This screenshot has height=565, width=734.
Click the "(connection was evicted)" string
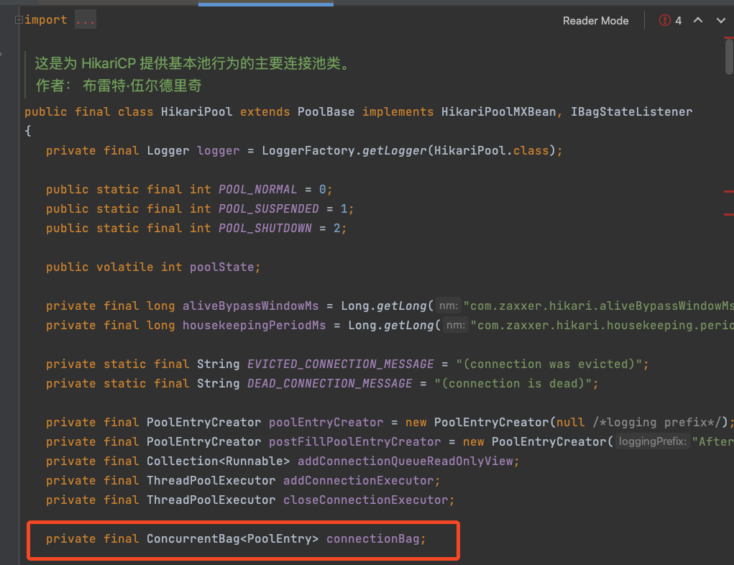point(549,364)
